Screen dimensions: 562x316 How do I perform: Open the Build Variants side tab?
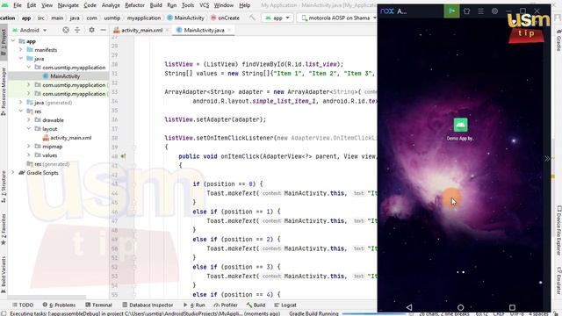[4, 275]
